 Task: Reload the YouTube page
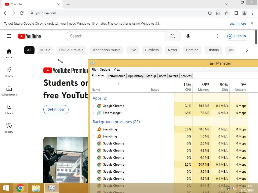point(22,13)
